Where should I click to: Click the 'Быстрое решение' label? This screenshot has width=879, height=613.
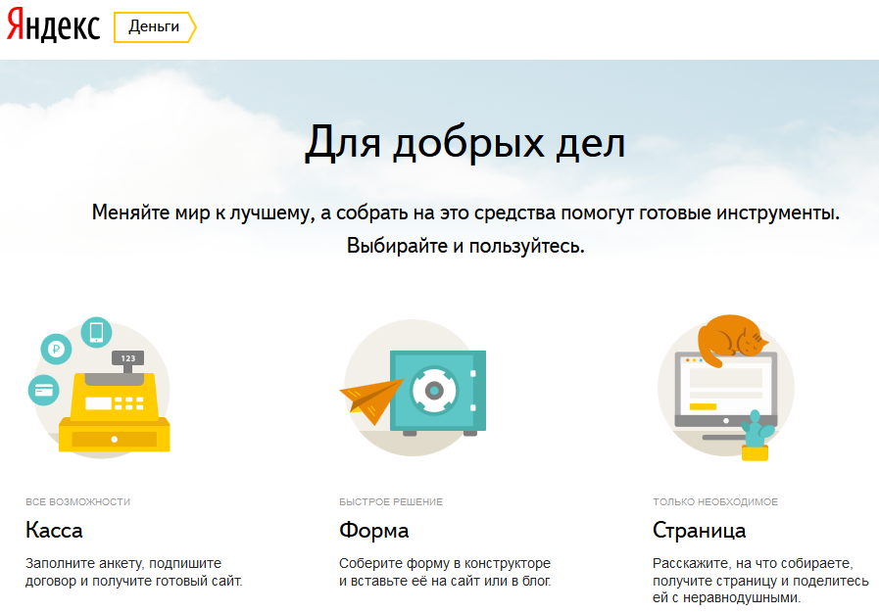coord(391,501)
